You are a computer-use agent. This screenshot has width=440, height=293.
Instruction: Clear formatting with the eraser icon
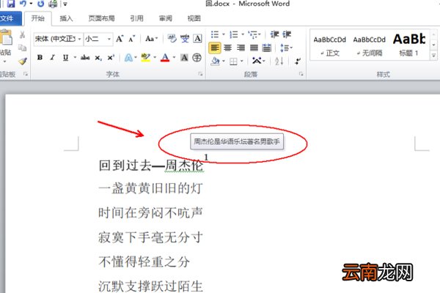tap(172, 38)
